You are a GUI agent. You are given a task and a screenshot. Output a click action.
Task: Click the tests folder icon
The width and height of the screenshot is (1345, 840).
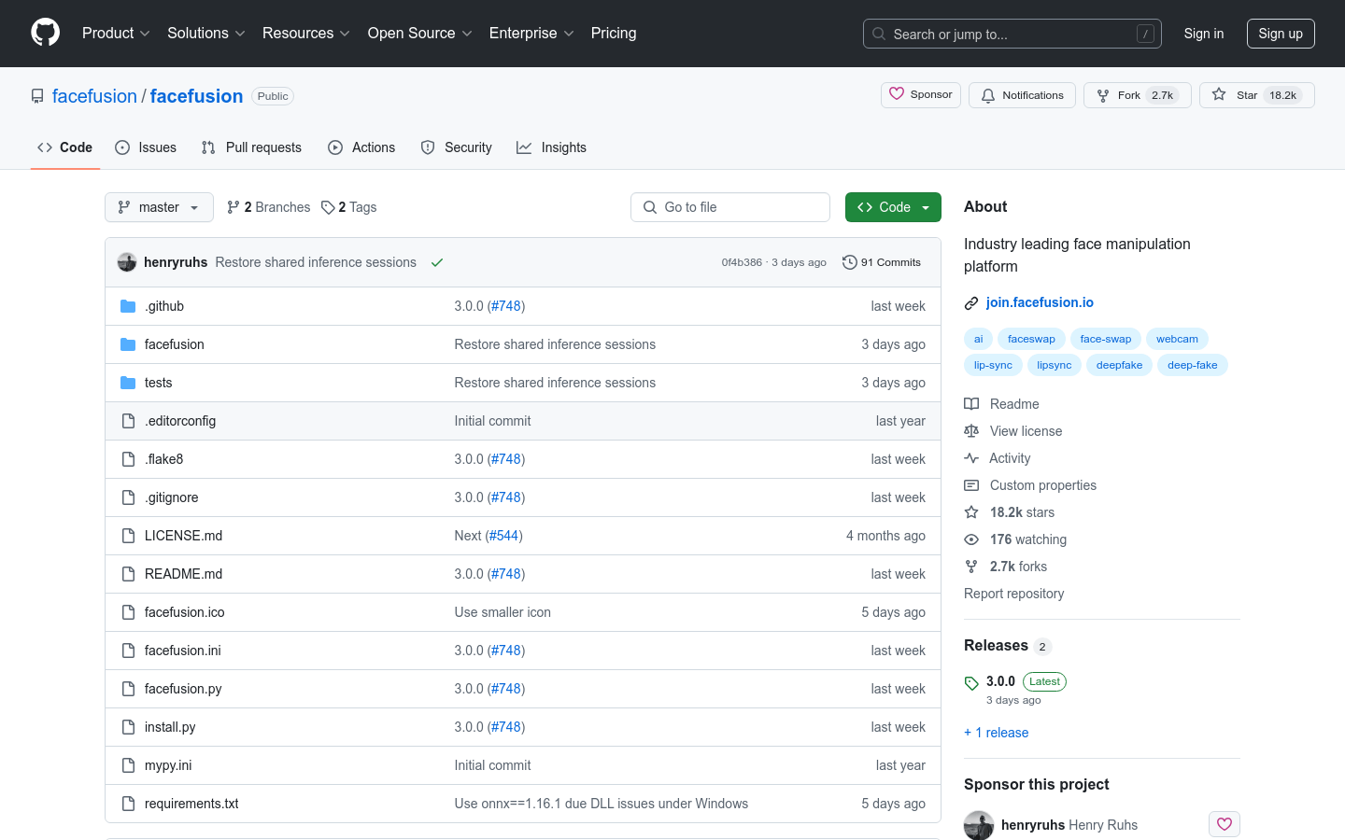click(128, 383)
